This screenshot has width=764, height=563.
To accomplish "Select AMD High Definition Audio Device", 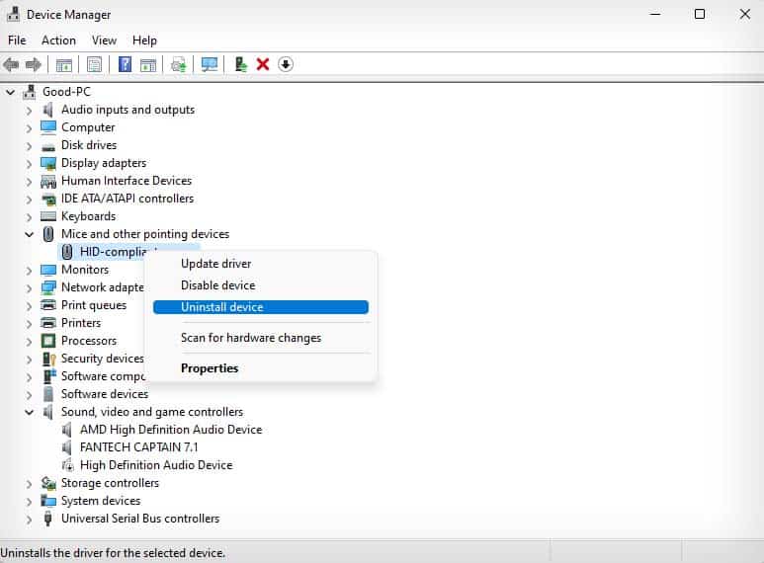I will tap(171, 430).
